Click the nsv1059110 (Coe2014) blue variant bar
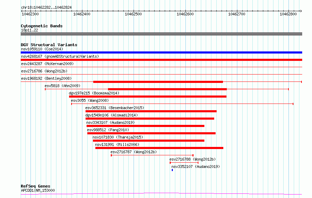 click(161, 52)
